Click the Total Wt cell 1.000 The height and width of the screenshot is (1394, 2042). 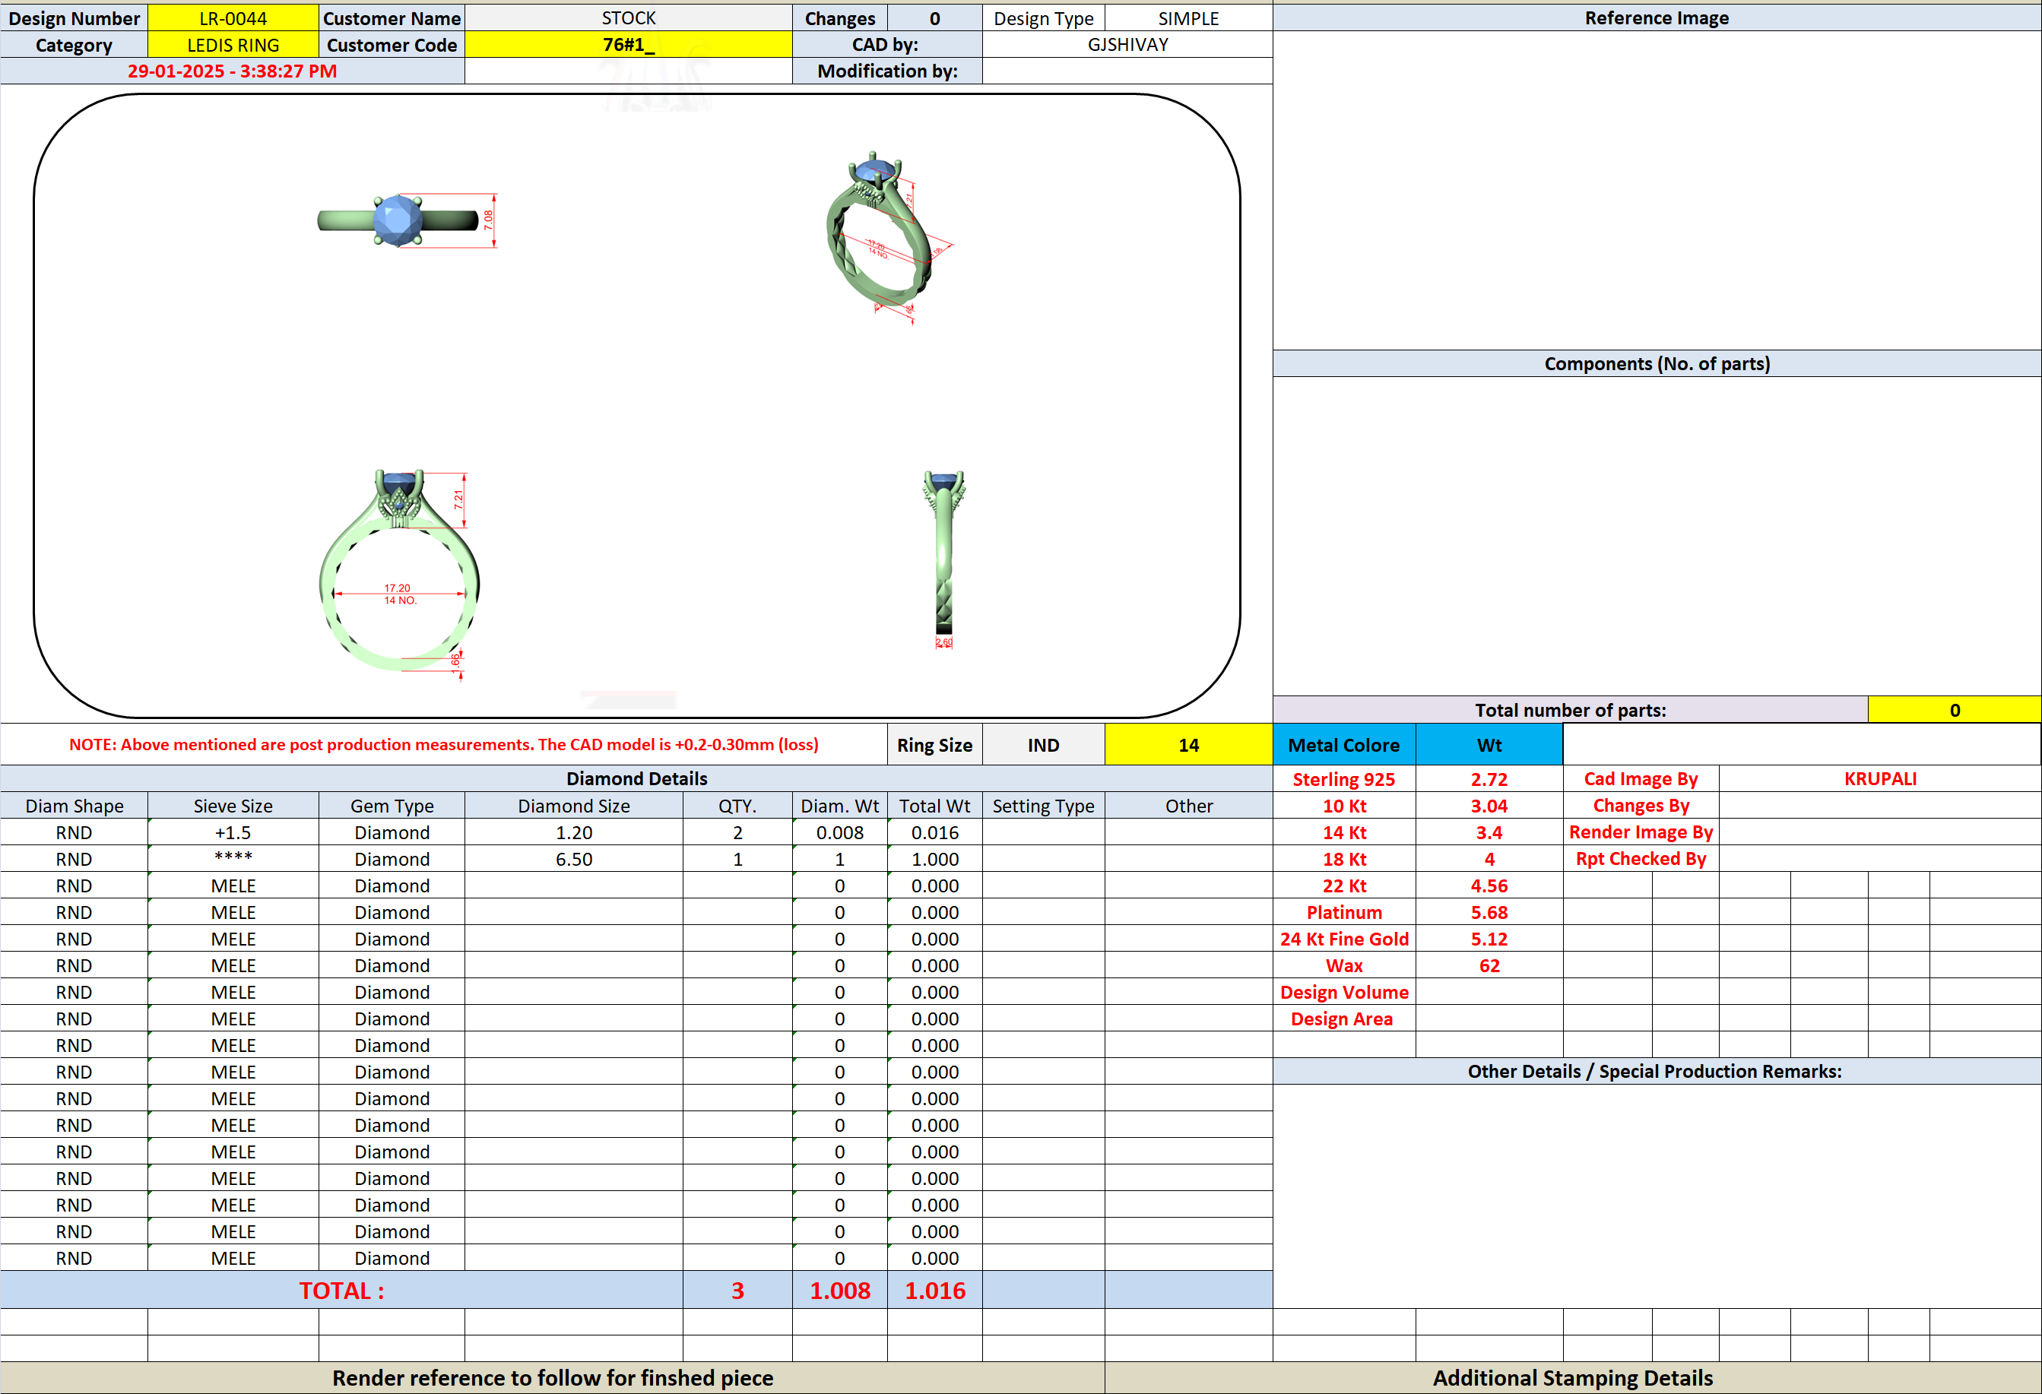pyautogui.click(x=935, y=859)
